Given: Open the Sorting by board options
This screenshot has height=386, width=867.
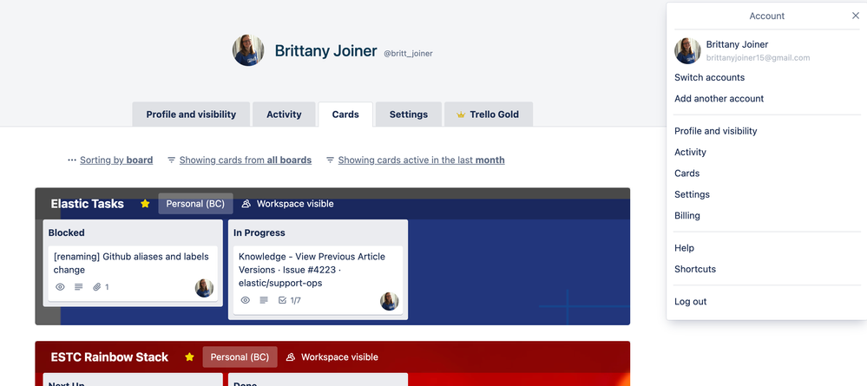Looking at the screenshot, I should click(x=116, y=160).
